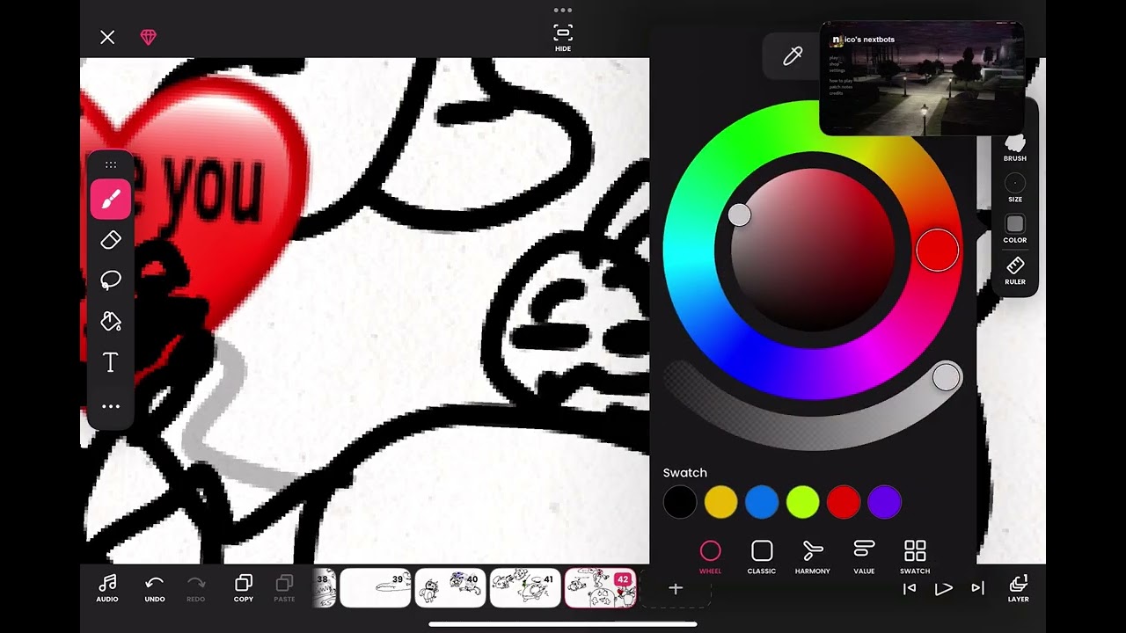Pick the black swatch
Image resolution: width=1126 pixels, height=633 pixels.
coord(680,502)
